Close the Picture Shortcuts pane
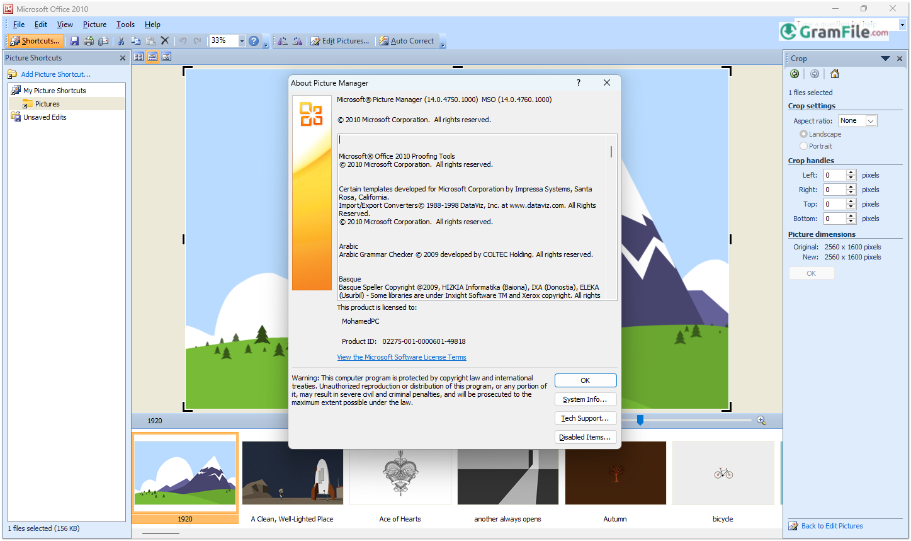 point(123,58)
